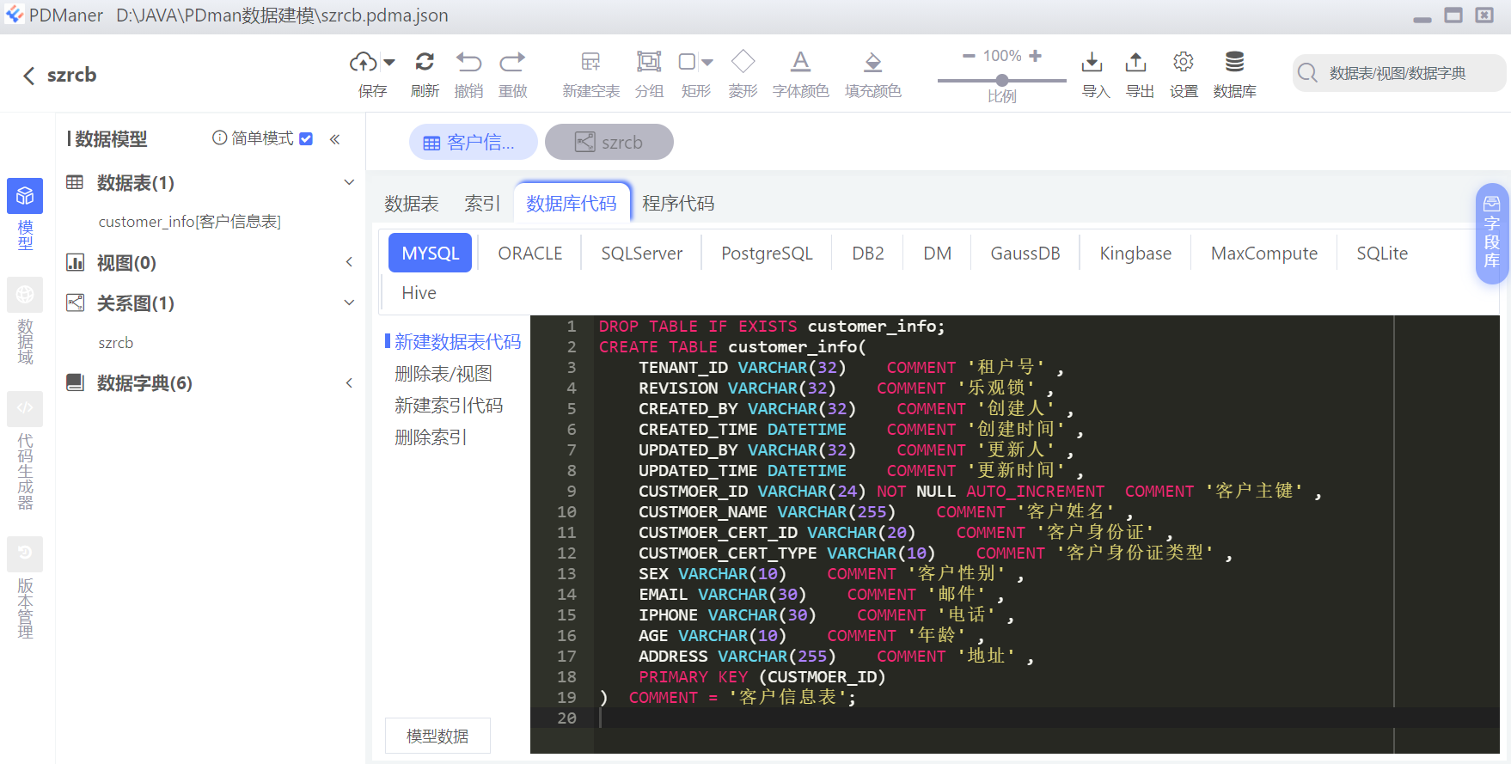Open the Data Table (数据表) tab
Image resolution: width=1511 pixels, height=764 pixels.
pos(412,204)
